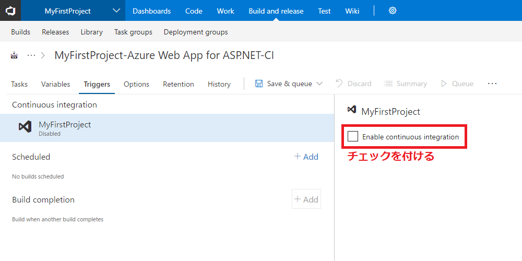Go to the Library sub-page
522x261 pixels.
[x=91, y=32]
